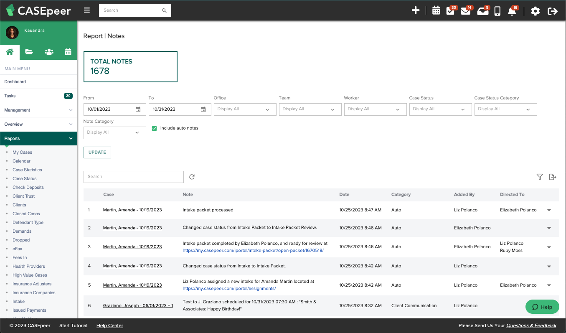Uncheck include auto notes checkbox

[x=154, y=128]
